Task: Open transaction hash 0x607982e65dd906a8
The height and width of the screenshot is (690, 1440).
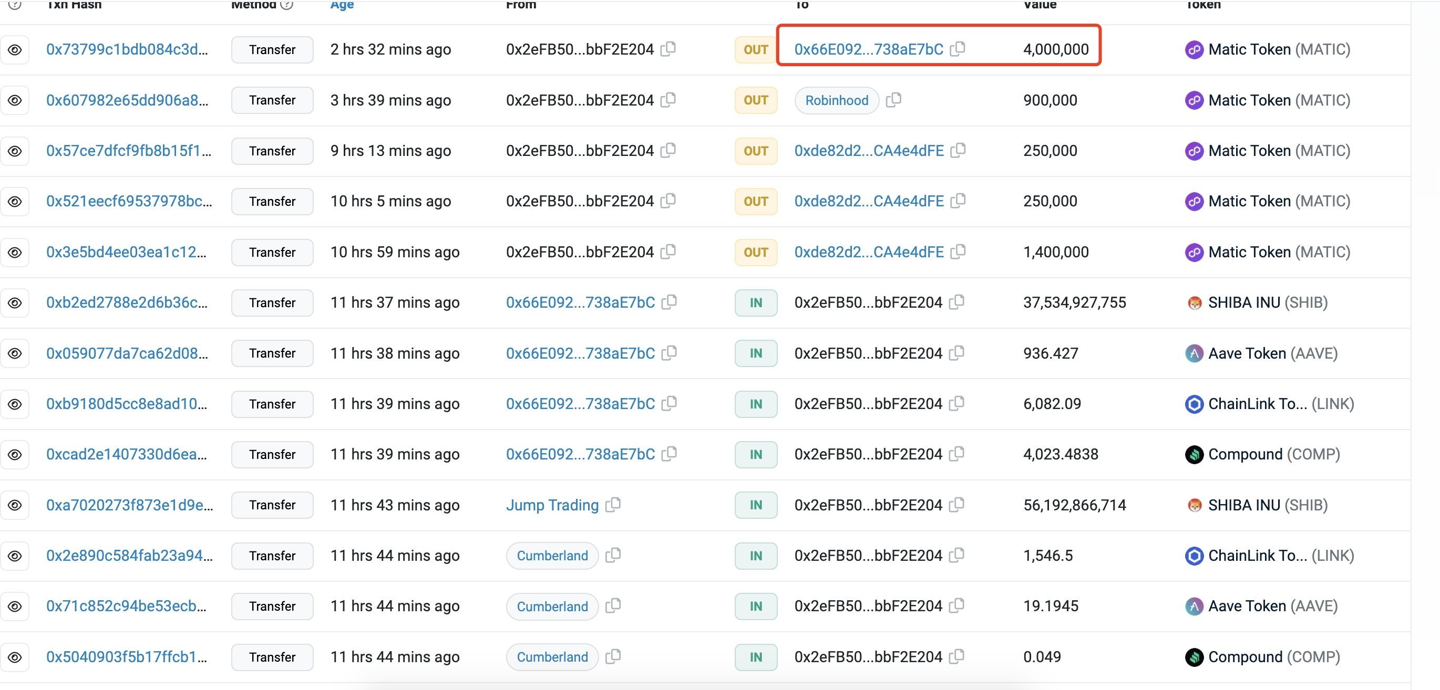Action: click(127, 100)
